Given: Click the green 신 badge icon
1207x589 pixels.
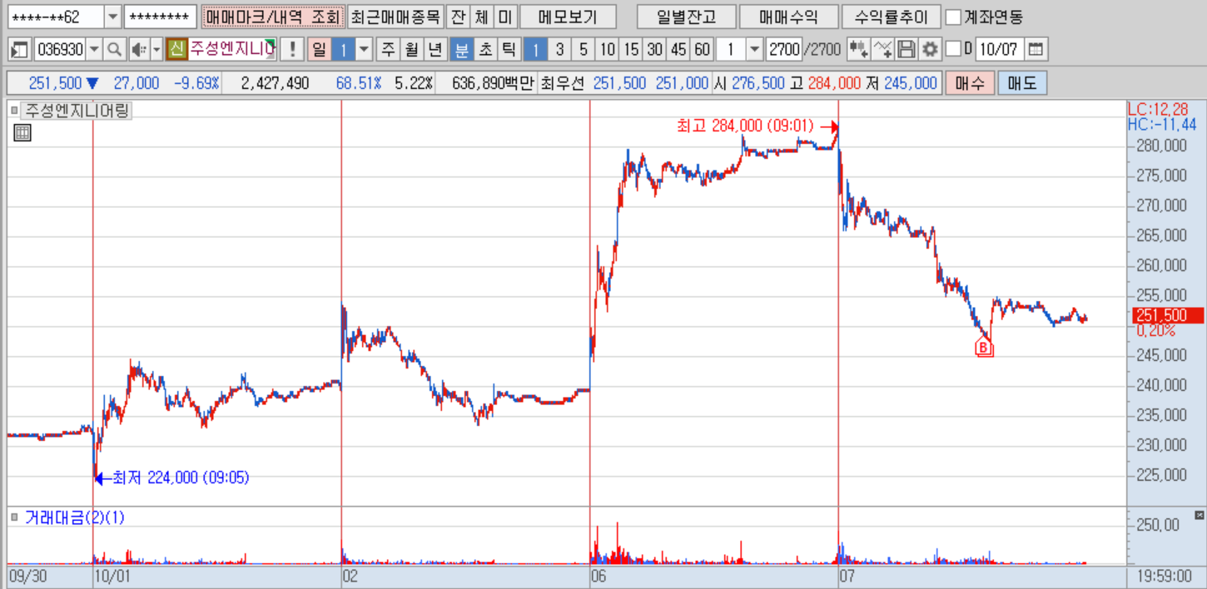Looking at the screenshot, I should coord(176,49).
